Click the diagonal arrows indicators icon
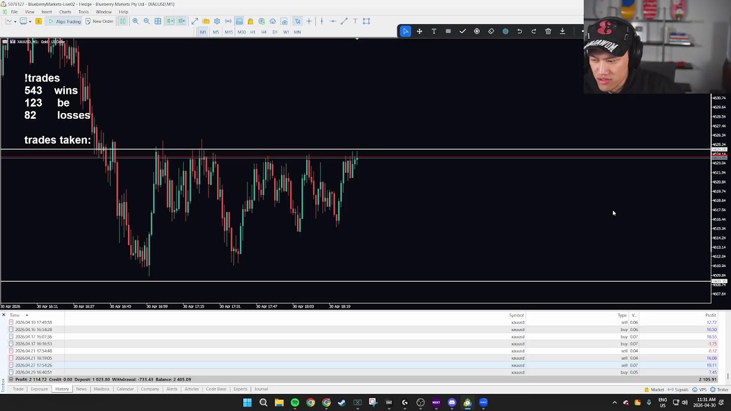The image size is (731, 411). [x=195, y=21]
